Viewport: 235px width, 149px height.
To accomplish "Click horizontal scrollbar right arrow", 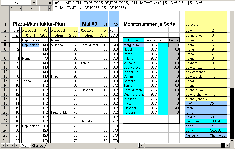I will 228,145.
